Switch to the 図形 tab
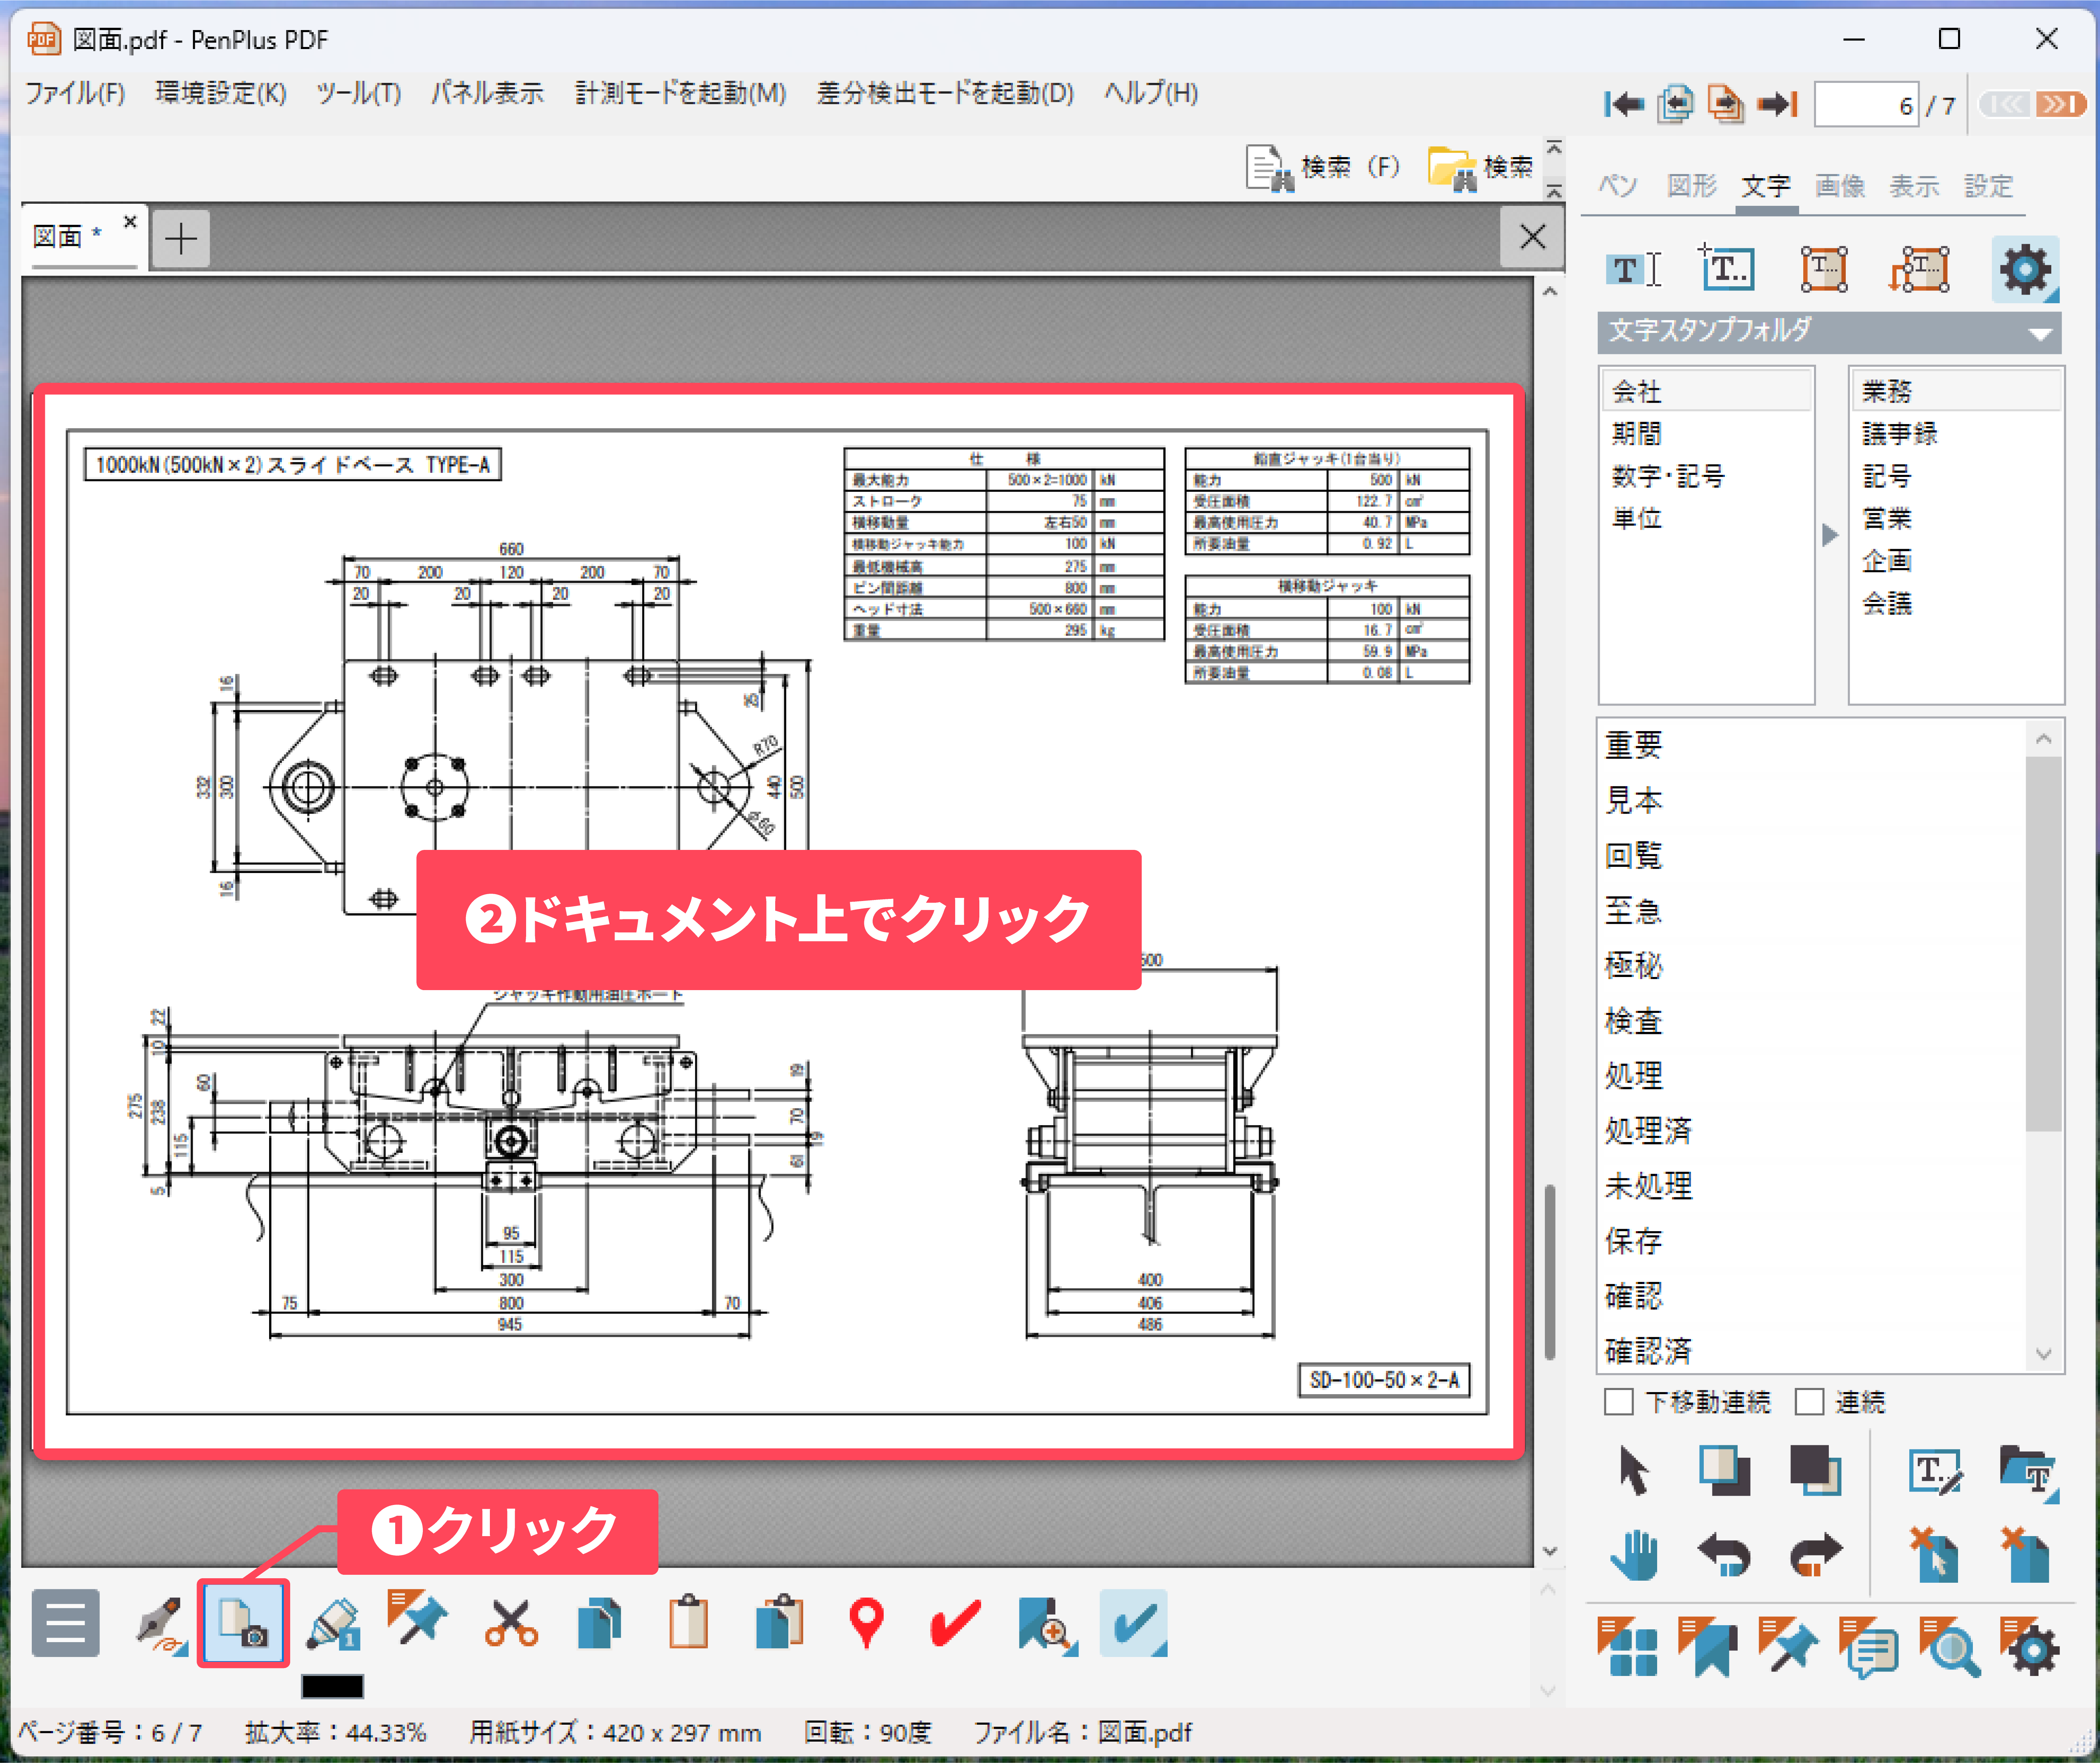 1692,186
